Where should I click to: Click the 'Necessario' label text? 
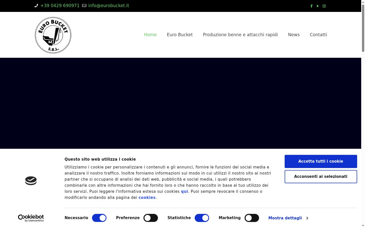pos(76,218)
